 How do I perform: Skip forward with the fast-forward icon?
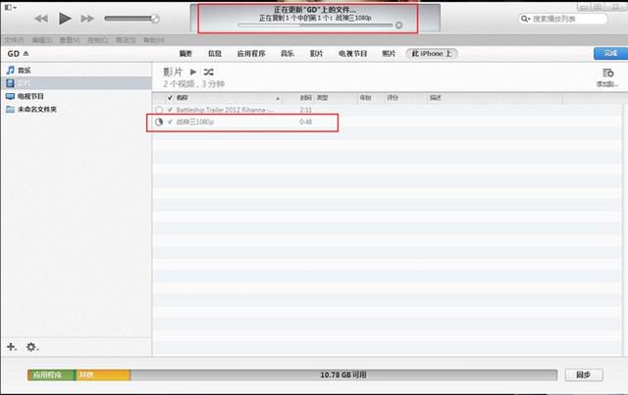click(x=87, y=19)
